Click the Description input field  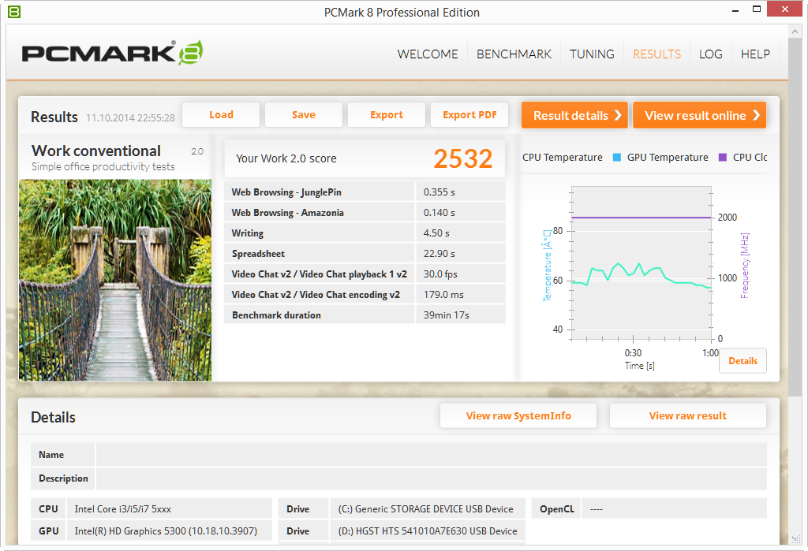click(x=432, y=478)
